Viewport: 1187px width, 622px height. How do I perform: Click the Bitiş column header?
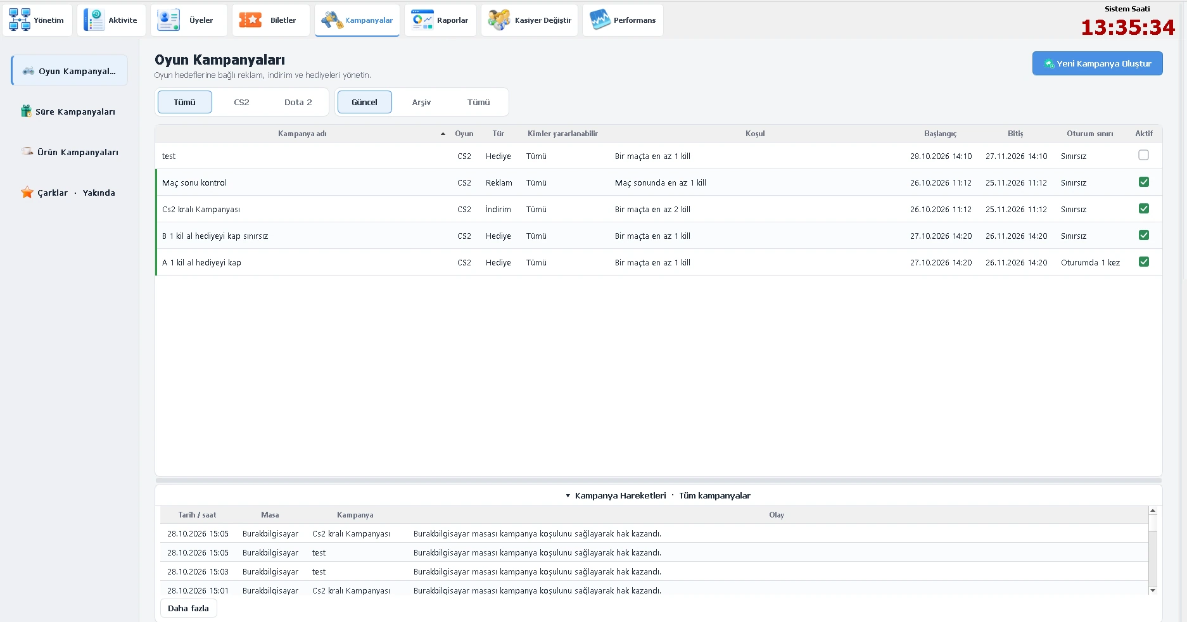point(1015,134)
